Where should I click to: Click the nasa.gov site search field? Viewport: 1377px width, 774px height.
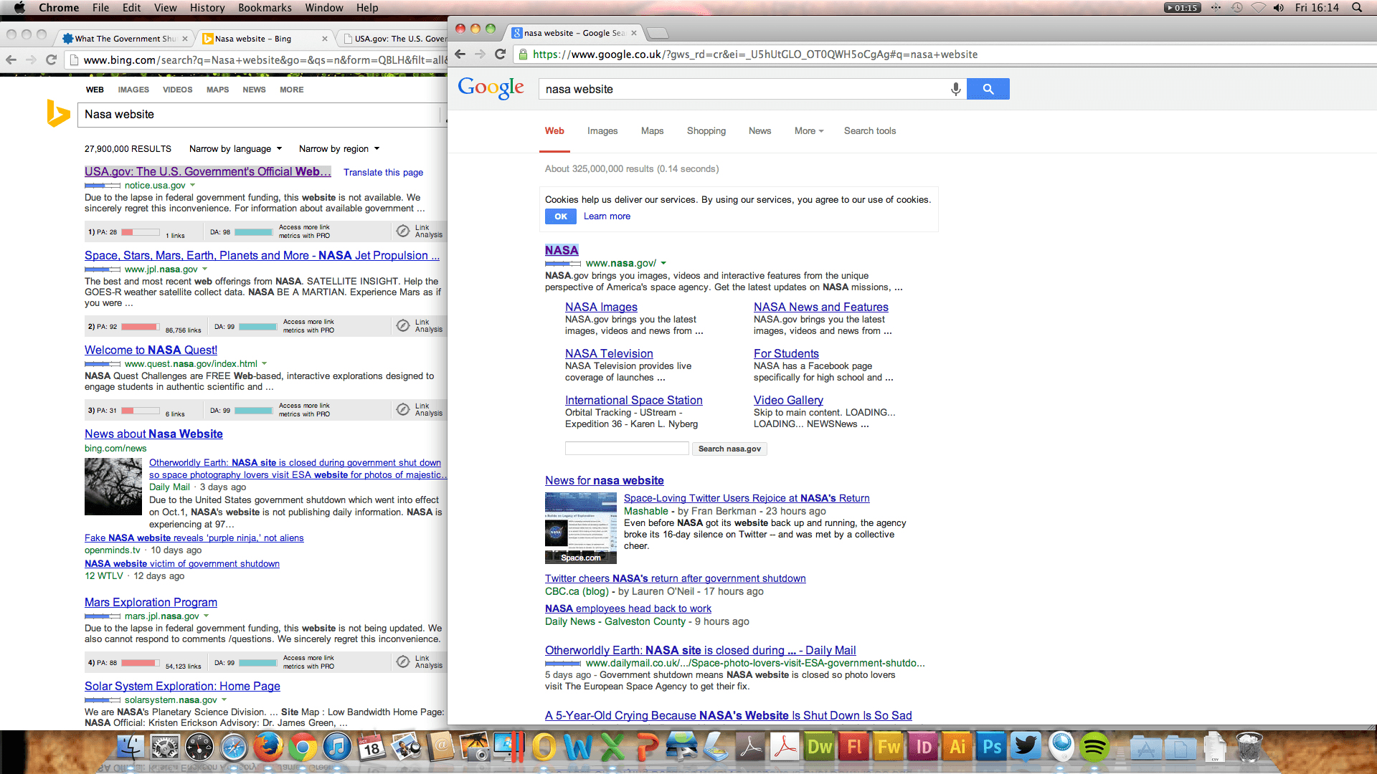point(627,449)
